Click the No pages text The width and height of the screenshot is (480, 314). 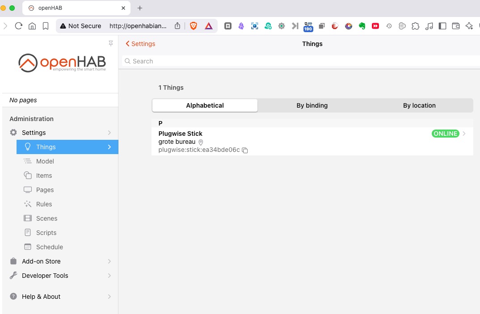[x=23, y=100]
